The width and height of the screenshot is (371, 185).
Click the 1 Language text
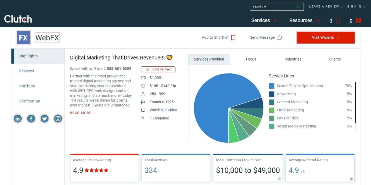[159, 118]
